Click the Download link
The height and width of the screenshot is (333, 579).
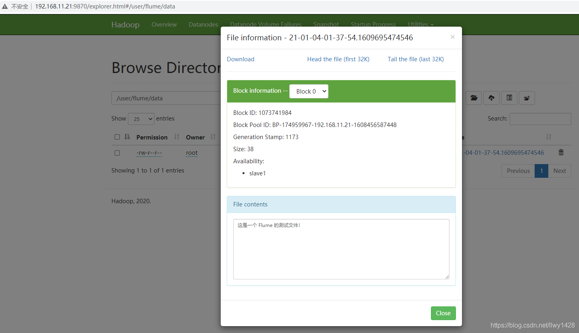point(240,59)
